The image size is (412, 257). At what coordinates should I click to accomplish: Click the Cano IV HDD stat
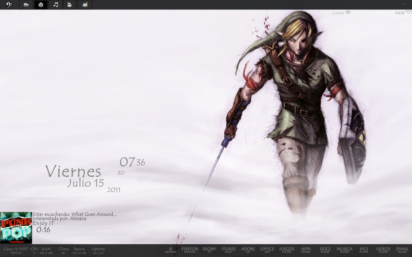click(16, 250)
